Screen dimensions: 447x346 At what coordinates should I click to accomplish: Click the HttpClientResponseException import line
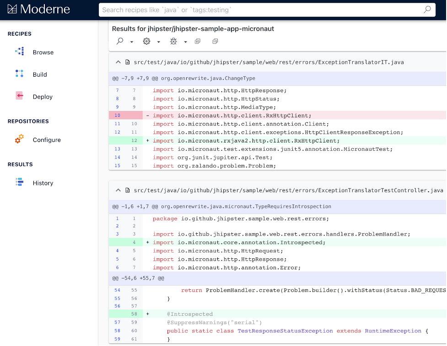pos(277,132)
